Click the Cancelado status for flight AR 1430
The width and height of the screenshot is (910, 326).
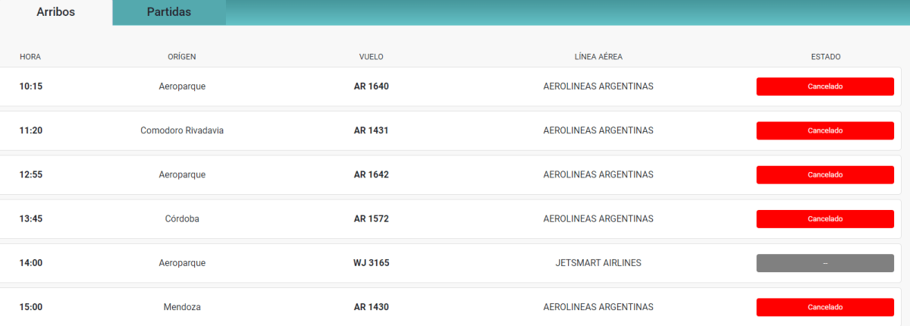pyautogui.click(x=825, y=307)
